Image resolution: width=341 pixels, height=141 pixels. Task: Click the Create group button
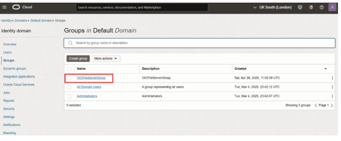(x=78, y=59)
